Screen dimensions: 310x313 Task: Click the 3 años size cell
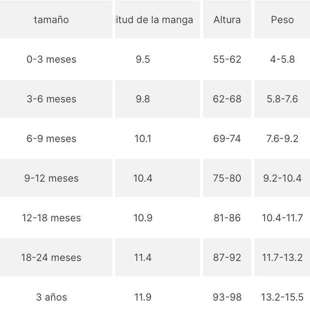pos(52,297)
